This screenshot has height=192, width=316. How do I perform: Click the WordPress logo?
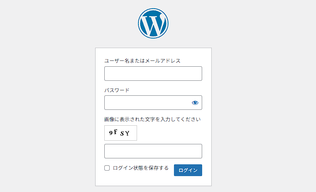click(153, 24)
